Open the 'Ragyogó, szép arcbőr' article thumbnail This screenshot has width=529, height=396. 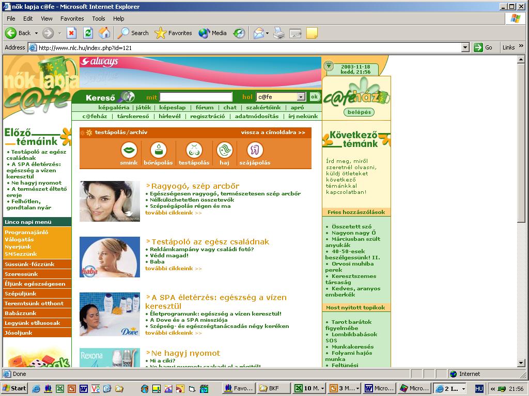pos(110,202)
